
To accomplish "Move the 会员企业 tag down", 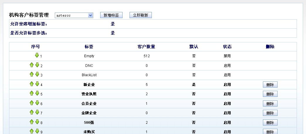I will [37, 103].
